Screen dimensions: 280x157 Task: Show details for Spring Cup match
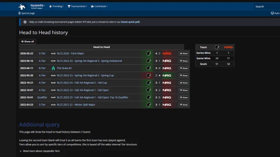[x=184, y=76]
